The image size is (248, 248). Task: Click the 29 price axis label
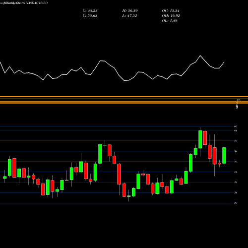236,203
